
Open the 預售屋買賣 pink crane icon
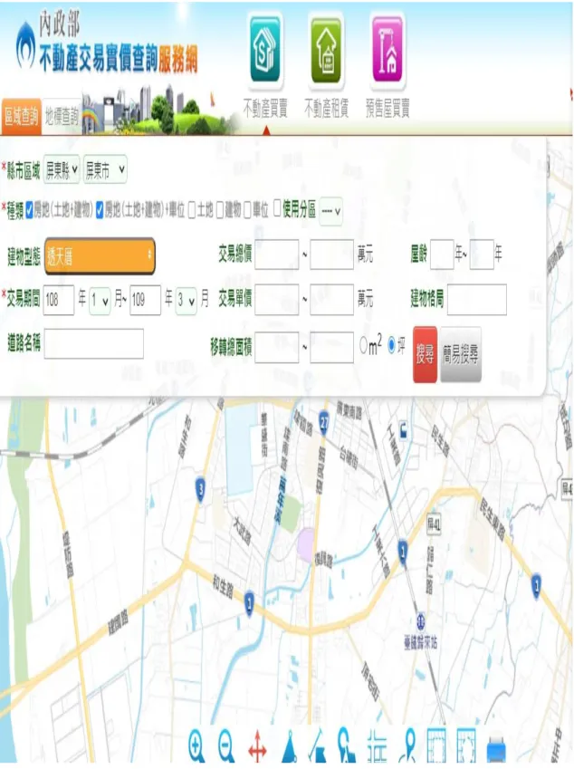tap(387, 49)
